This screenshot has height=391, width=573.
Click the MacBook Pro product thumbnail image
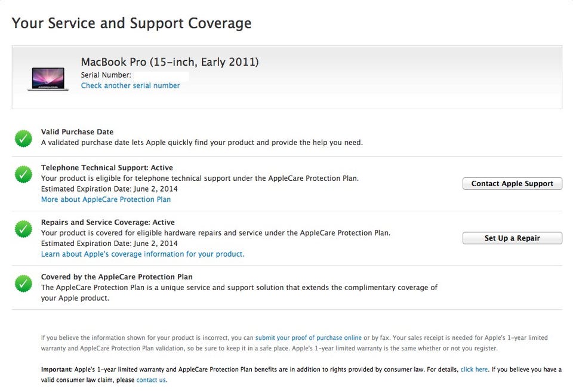[47, 78]
